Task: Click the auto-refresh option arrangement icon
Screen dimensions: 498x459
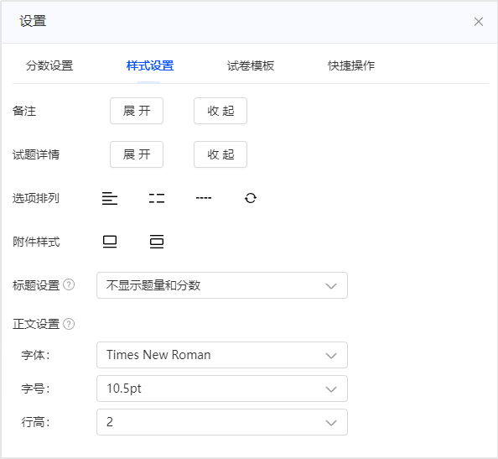Action: click(x=251, y=198)
